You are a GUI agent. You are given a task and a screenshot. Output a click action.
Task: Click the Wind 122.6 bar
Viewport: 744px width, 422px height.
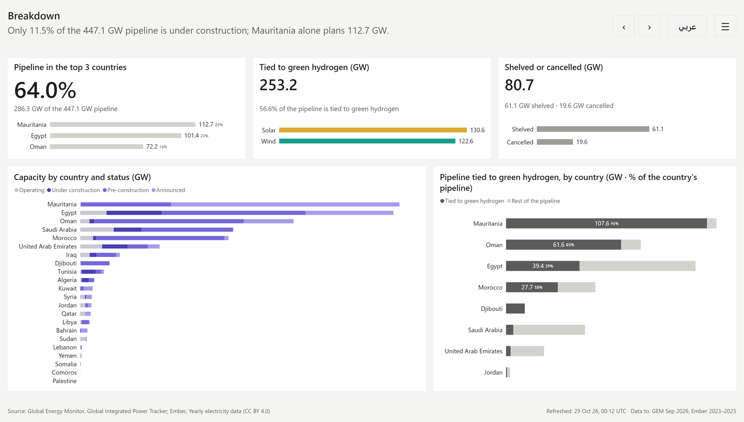point(367,141)
